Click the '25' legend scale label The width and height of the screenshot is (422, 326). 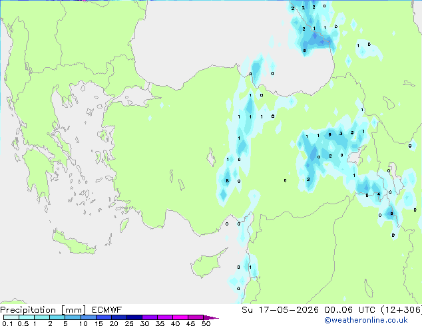coord(129,323)
